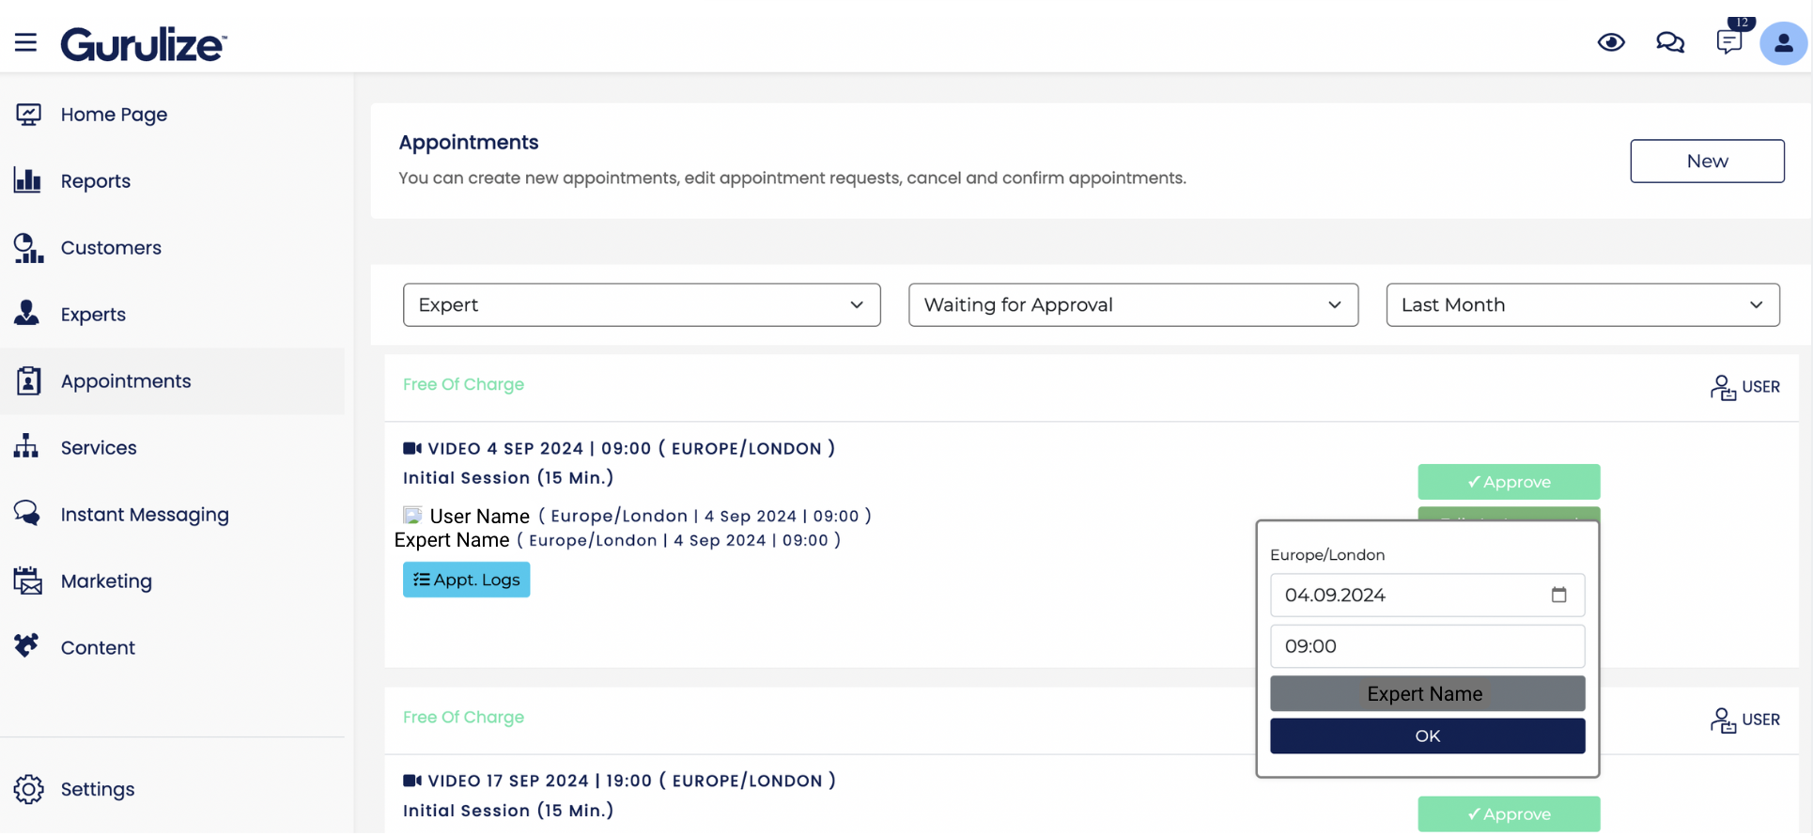Click the Appointments page heading
This screenshot has width=1813, height=836.
pos(469,143)
